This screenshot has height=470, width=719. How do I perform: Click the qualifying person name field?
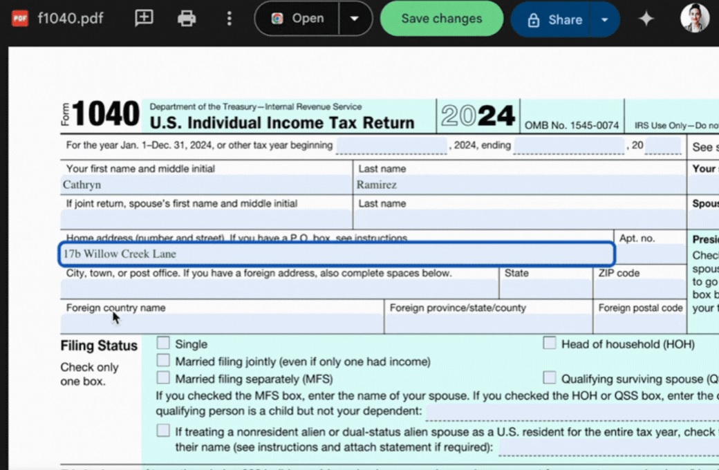point(572,411)
